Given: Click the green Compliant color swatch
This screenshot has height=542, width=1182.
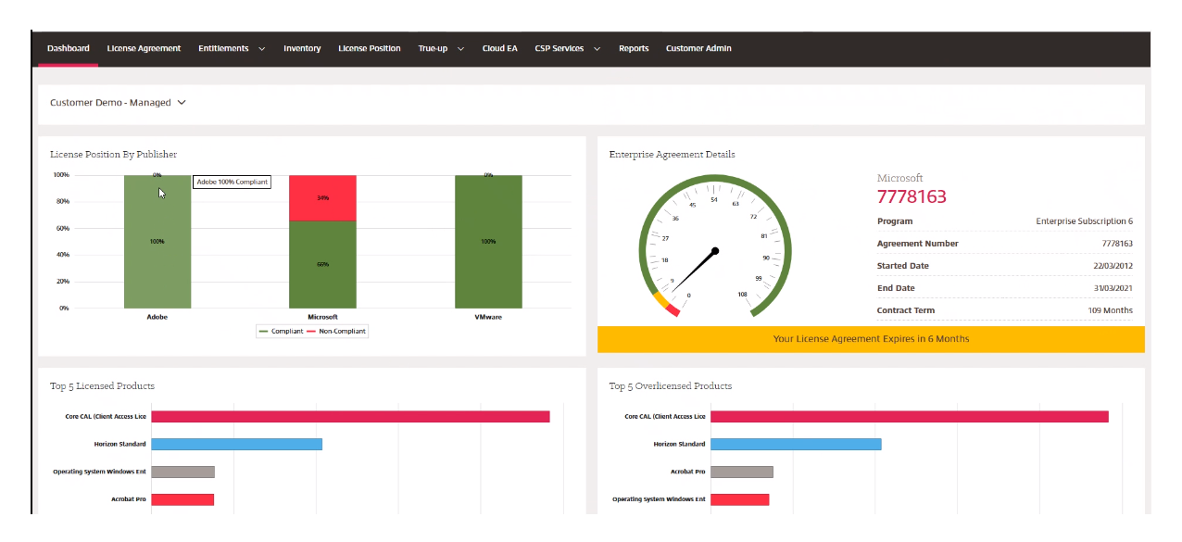Looking at the screenshot, I should [x=262, y=331].
